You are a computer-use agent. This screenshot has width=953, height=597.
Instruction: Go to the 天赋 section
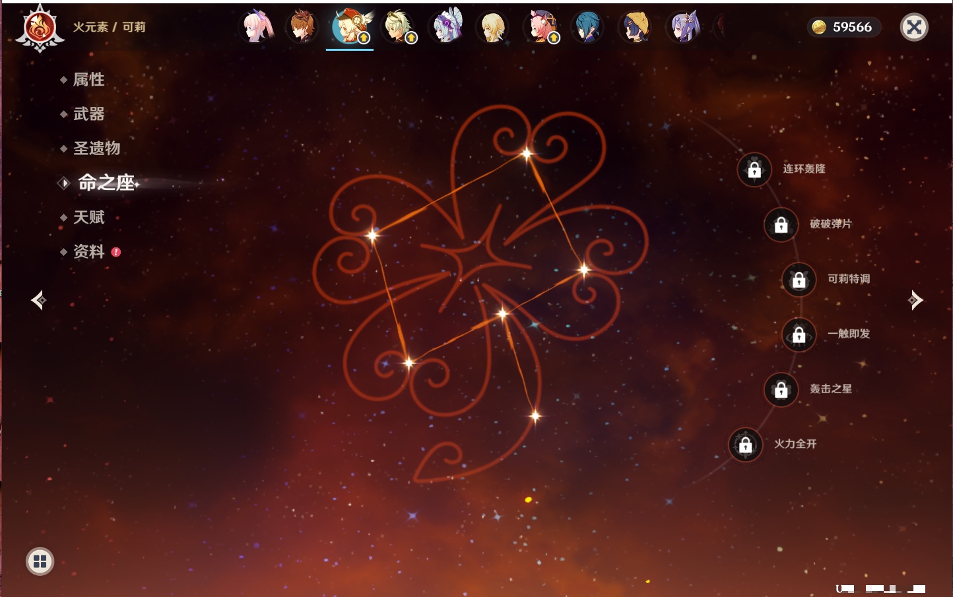point(88,217)
